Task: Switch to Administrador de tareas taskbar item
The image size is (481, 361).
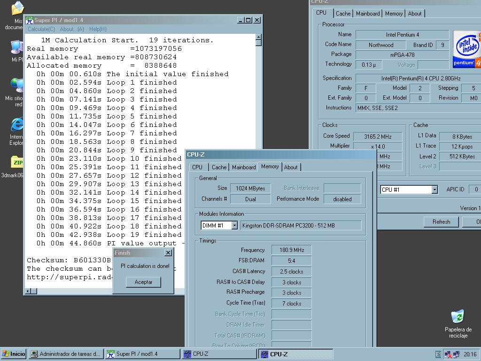Action: coord(66,354)
